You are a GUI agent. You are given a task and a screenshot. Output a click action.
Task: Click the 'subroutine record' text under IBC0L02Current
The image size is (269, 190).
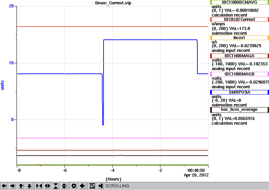pos(229,33)
